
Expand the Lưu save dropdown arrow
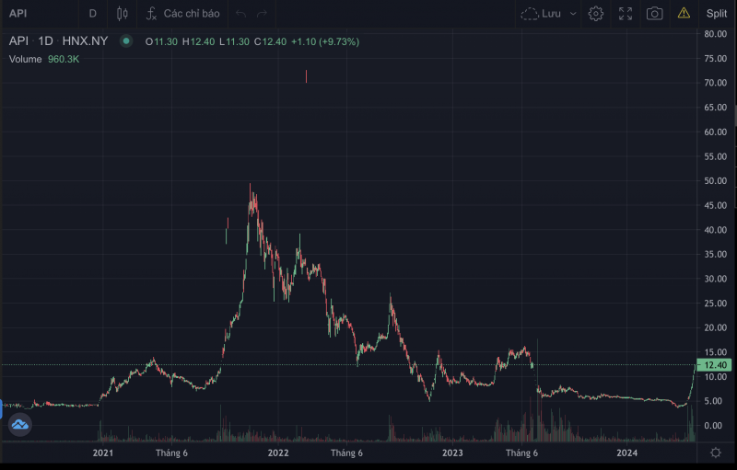pyautogui.click(x=573, y=13)
